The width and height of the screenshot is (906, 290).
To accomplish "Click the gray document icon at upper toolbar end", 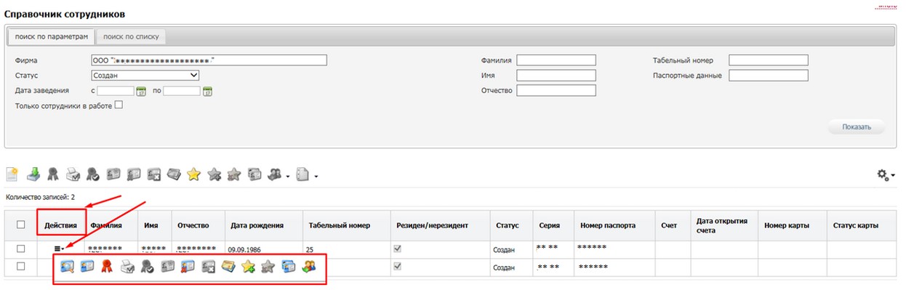I will 302,174.
